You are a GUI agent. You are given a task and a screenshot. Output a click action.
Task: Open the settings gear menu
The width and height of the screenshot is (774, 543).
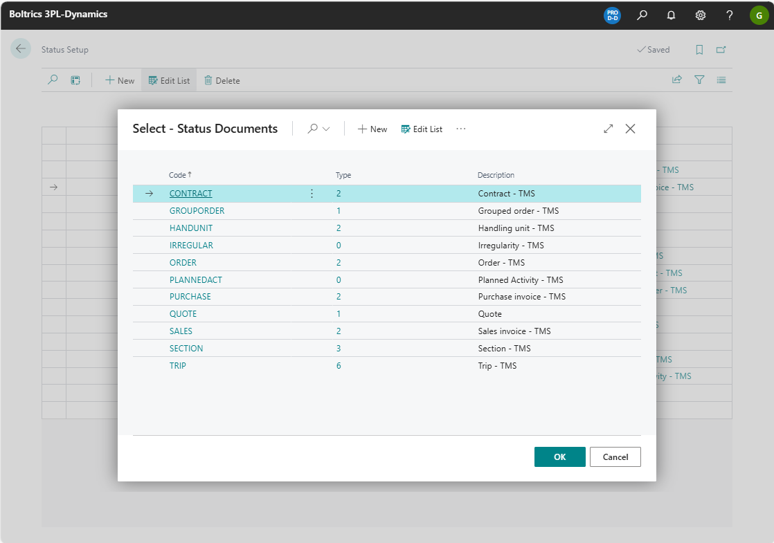[x=700, y=15]
